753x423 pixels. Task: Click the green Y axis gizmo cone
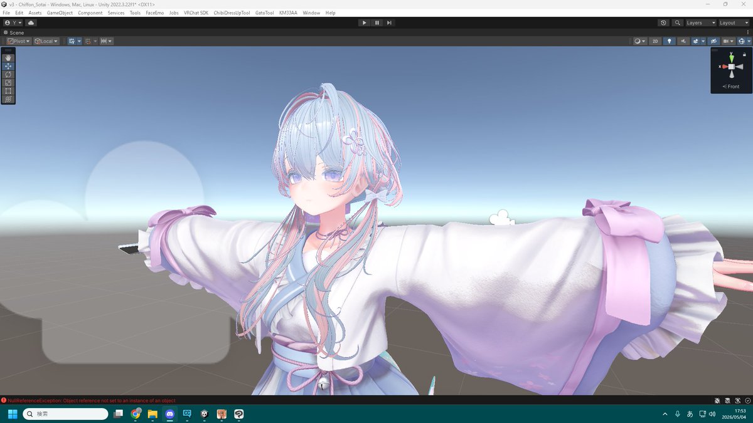pyautogui.click(x=732, y=58)
